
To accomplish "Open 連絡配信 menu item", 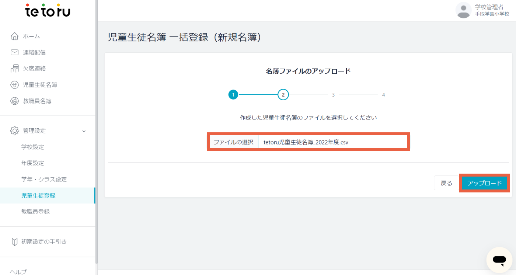I will click(34, 52).
